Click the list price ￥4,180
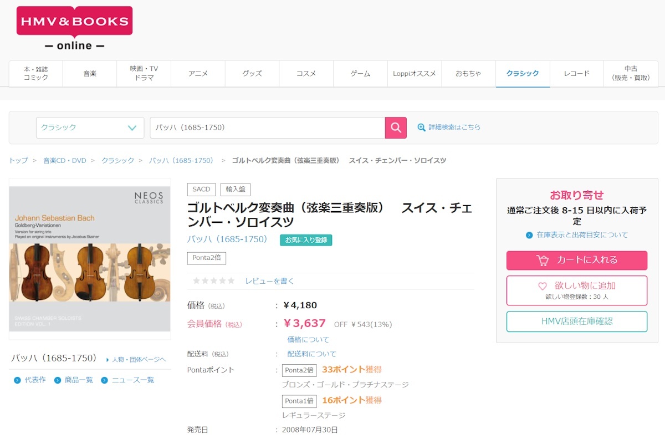This screenshot has height=444, width=665. point(300,305)
